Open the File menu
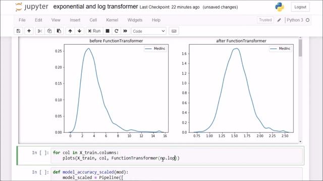The height and width of the screenshot is (181, 323). pos(22,20)
